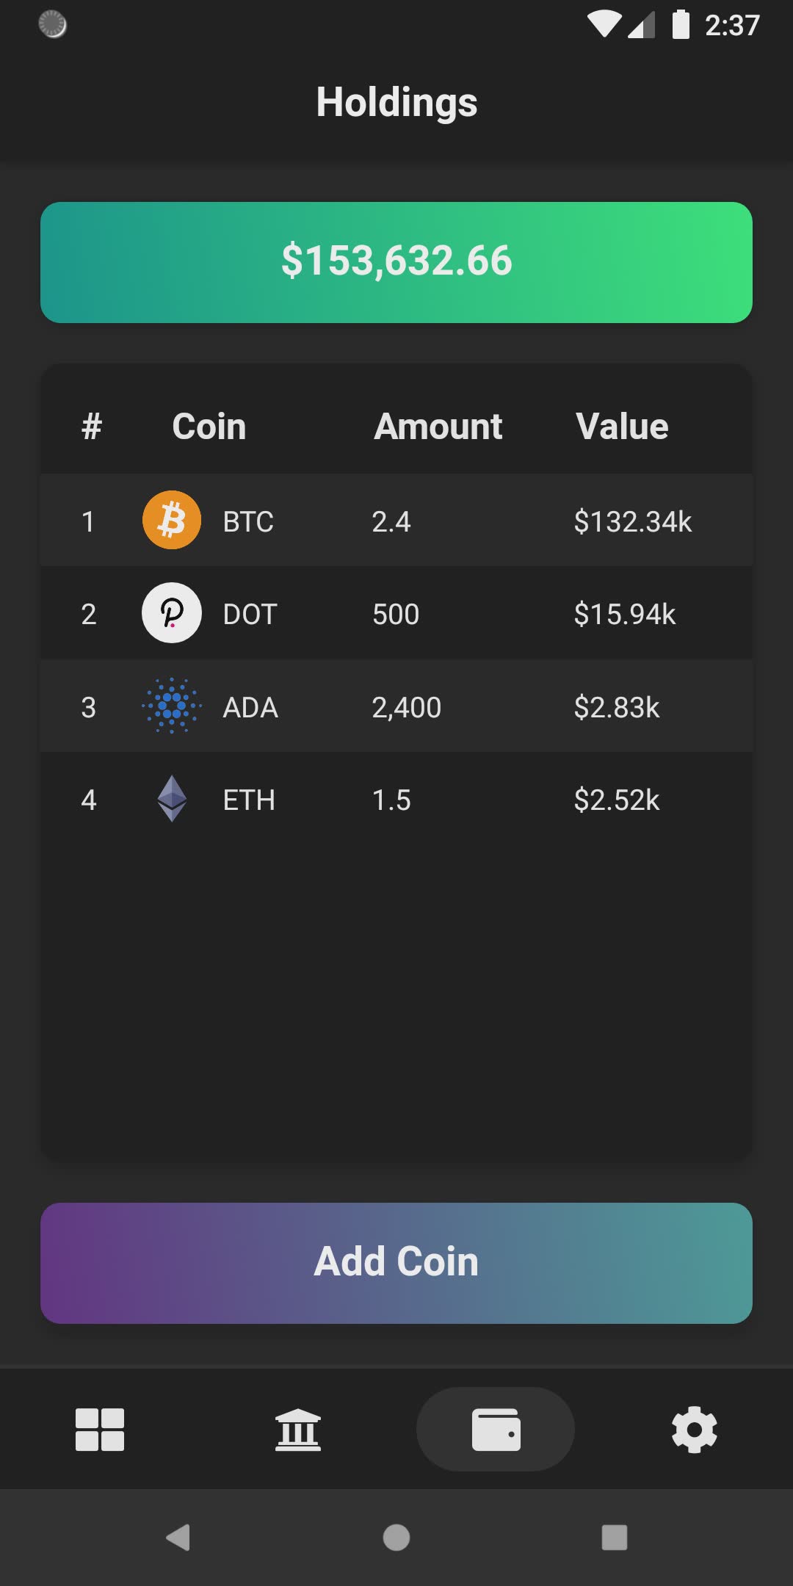Tap the Polkadot coin icon
This screenshot has width=793, height=1586.
171,613
